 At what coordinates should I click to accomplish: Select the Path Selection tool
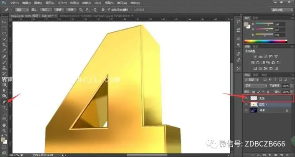4,113
